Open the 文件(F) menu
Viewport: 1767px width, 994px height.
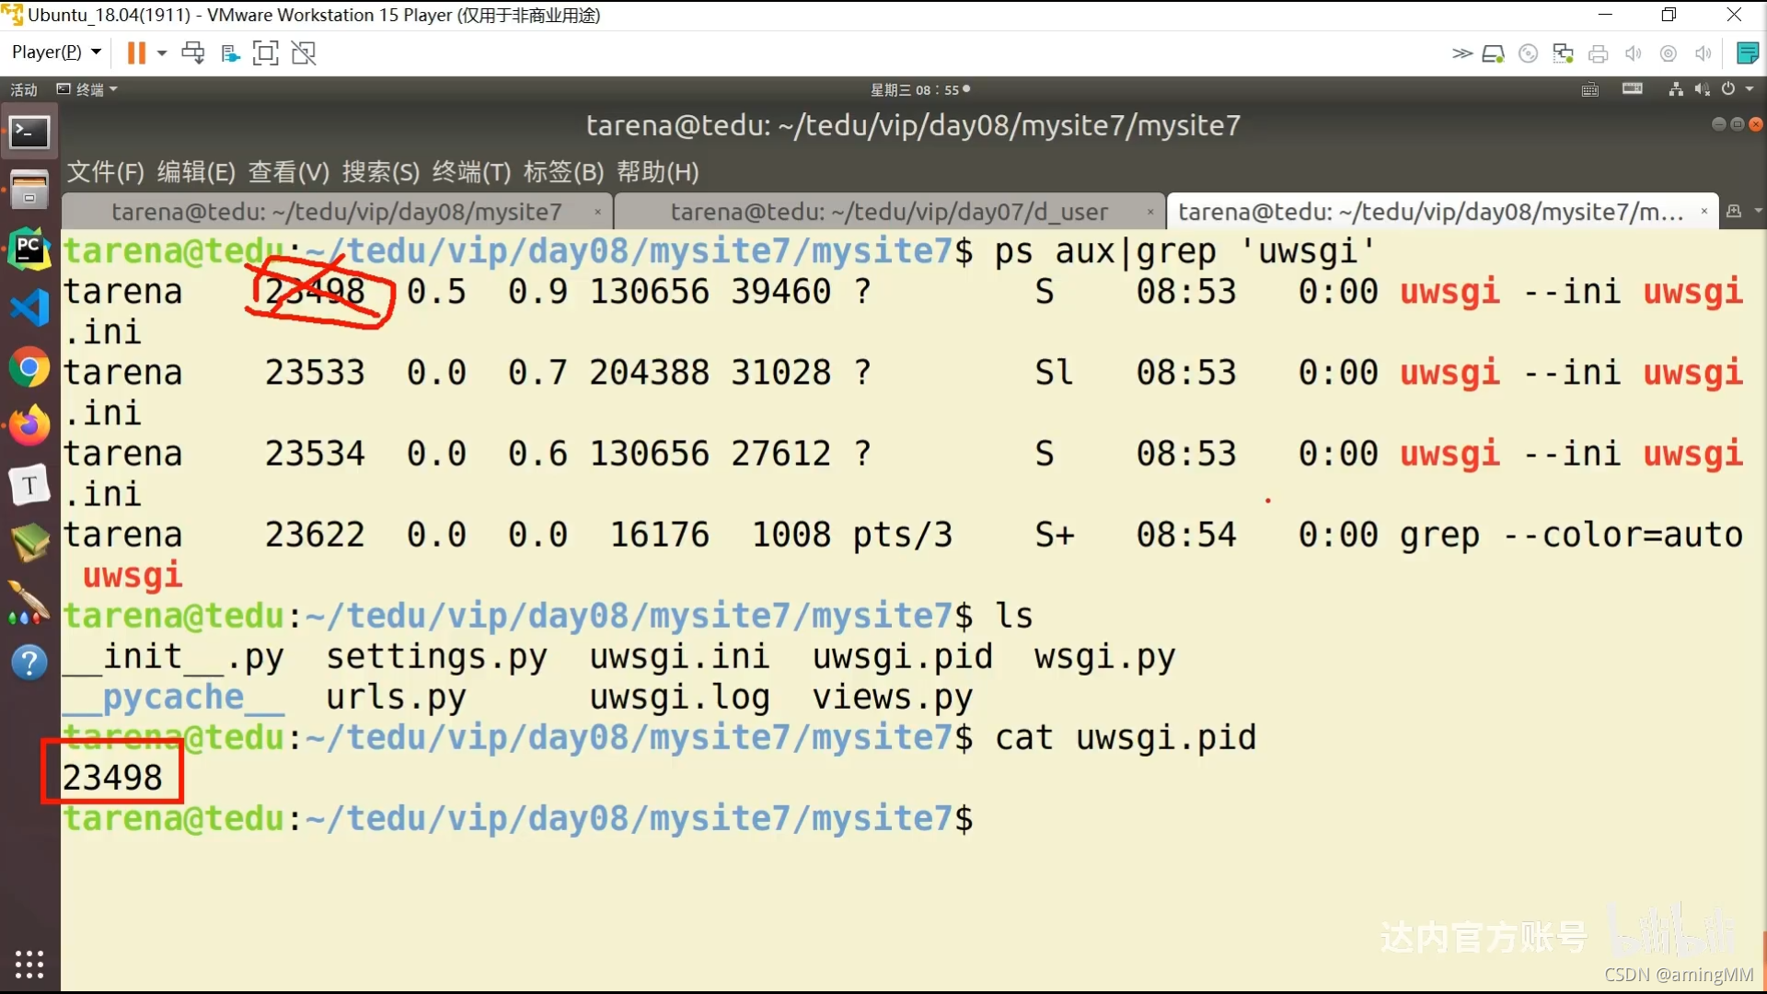pyautogui.click(x=105, y=172)
